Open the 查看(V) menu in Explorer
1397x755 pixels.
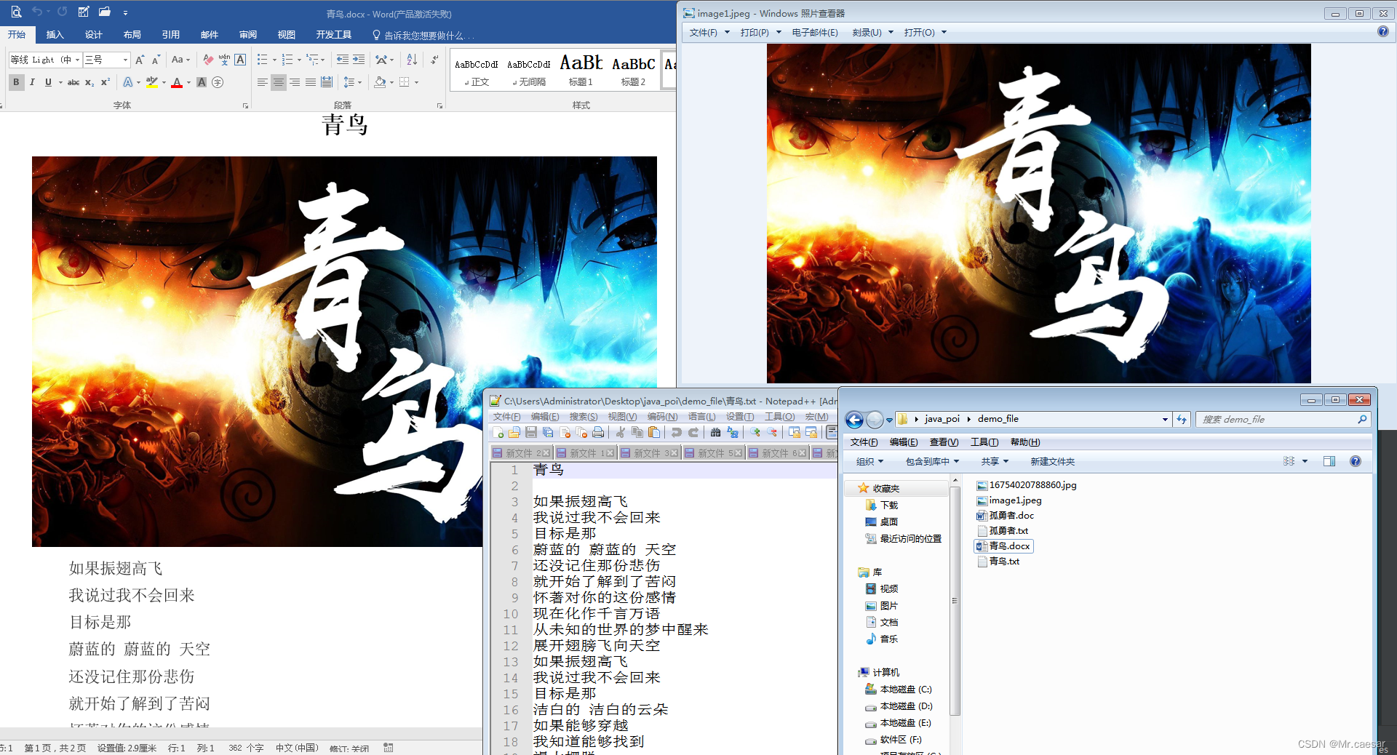pyautogui.click(x=944, y=442)
